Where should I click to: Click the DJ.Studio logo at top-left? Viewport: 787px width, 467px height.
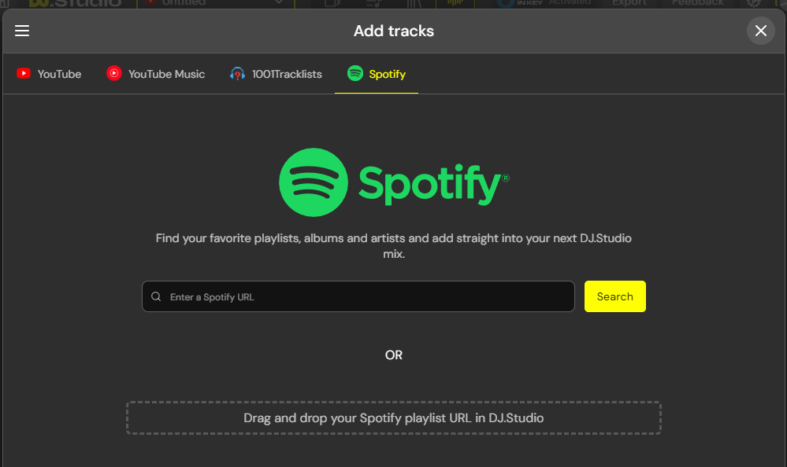coord(75,3)
